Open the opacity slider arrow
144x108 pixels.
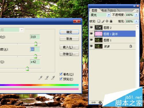point(137,15)
